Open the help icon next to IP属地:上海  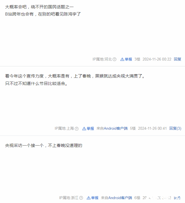point(77,129)
